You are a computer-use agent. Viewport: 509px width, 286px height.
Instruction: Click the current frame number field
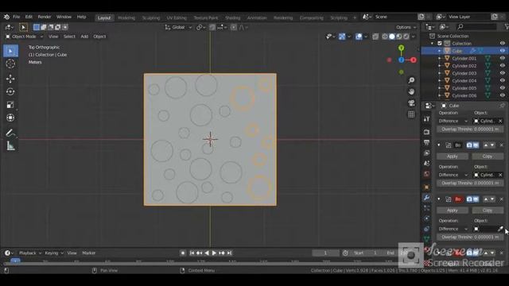(325, 253)
